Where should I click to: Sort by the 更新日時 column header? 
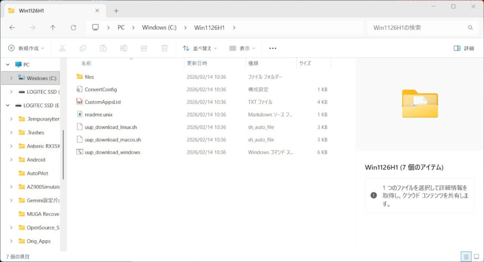pos(197,63)
